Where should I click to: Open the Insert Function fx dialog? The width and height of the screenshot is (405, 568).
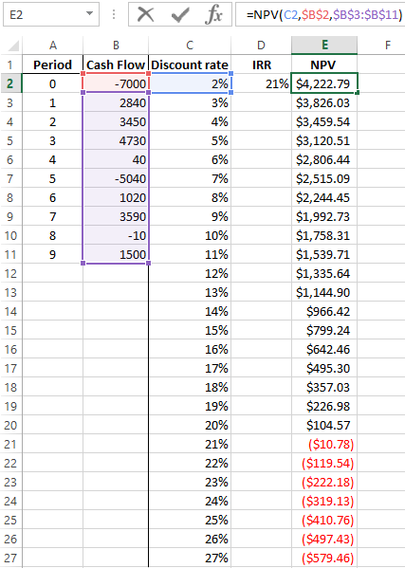coord(213,14)
